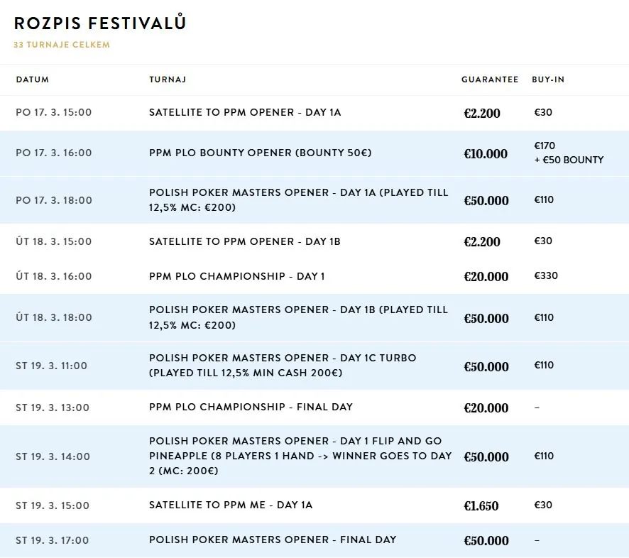Click the €1.650 guarantee amount
Image resolution: width=629 pixels, height=558 pixels.
(481, 506)
